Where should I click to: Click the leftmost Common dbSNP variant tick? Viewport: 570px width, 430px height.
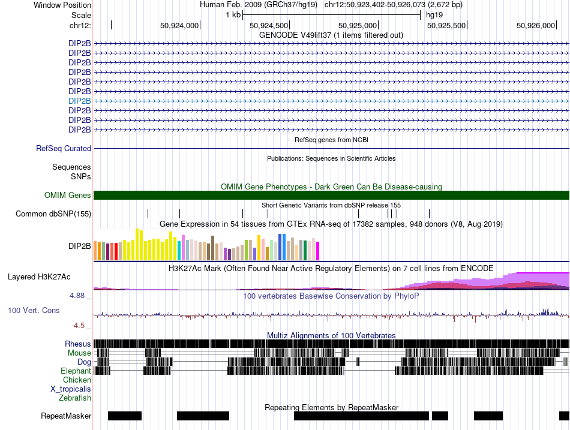[x=148, y=214]
